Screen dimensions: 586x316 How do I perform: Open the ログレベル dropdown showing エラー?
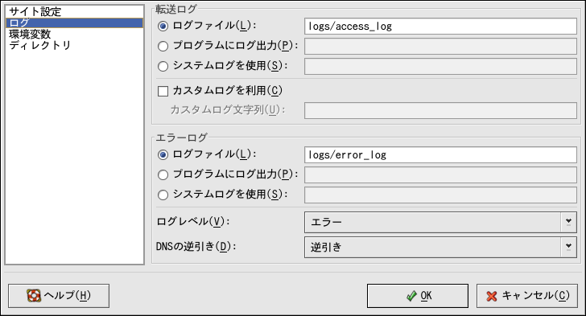pyautogui.click(x=440, y=222)
